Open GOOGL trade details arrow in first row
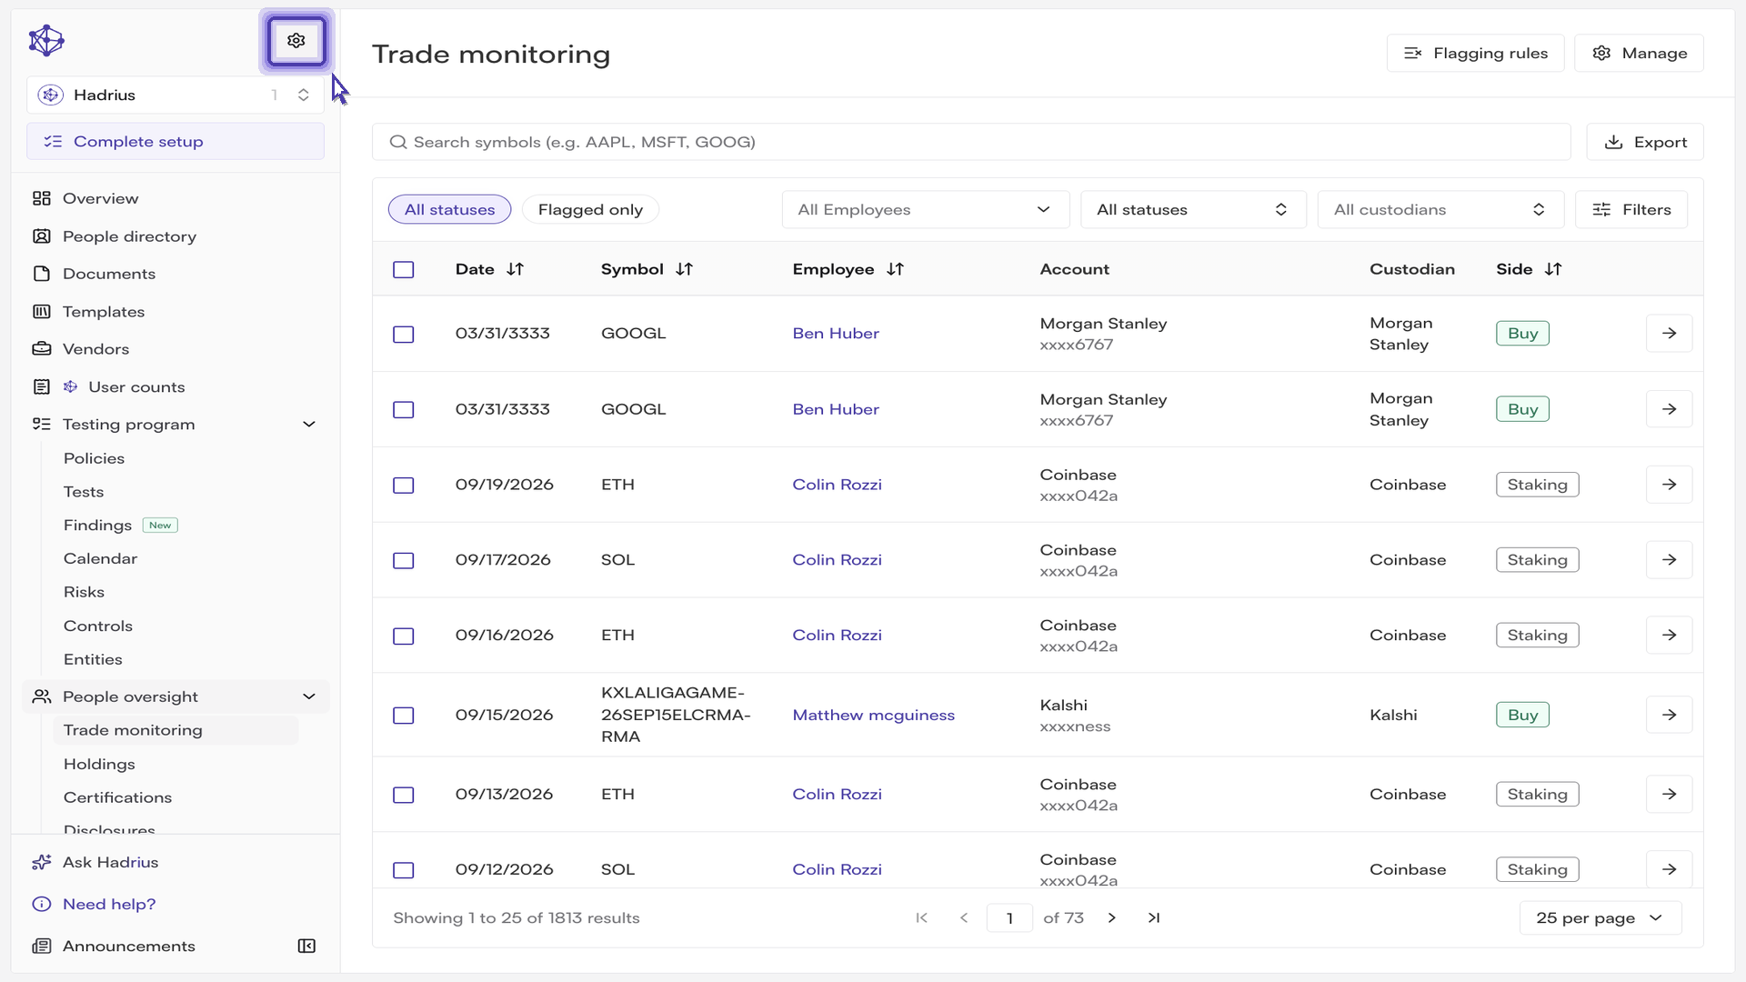Screen dimensions: 1746x982 point(1669,334)
